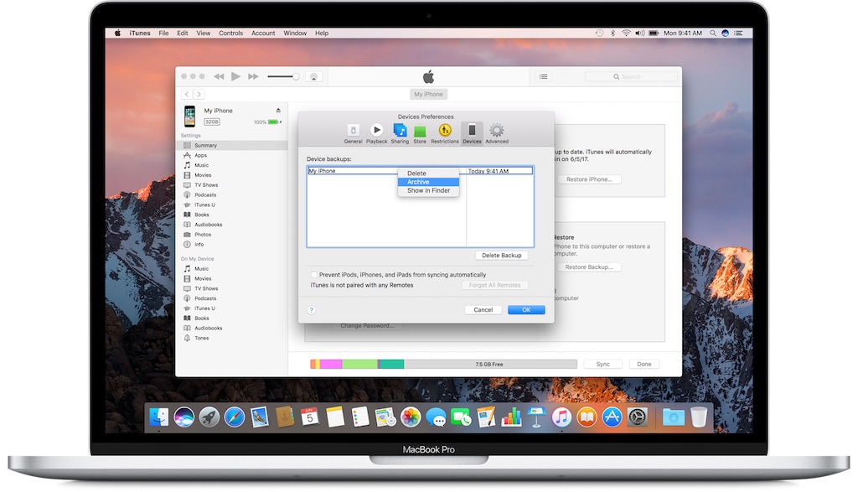Launch Safari from the Dock
This screenshot has width=858, height=492.
[234, 417]
